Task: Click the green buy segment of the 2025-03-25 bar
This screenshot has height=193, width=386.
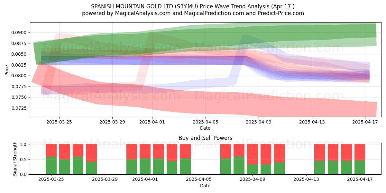Action: point(51,166)
